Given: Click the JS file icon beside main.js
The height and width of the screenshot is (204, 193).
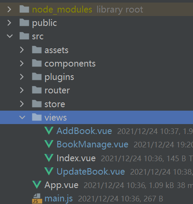Looking at the screenshot, I should click(37, 198).
